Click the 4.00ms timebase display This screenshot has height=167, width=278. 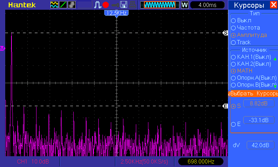pyautogui.click(x=207, y=5)
